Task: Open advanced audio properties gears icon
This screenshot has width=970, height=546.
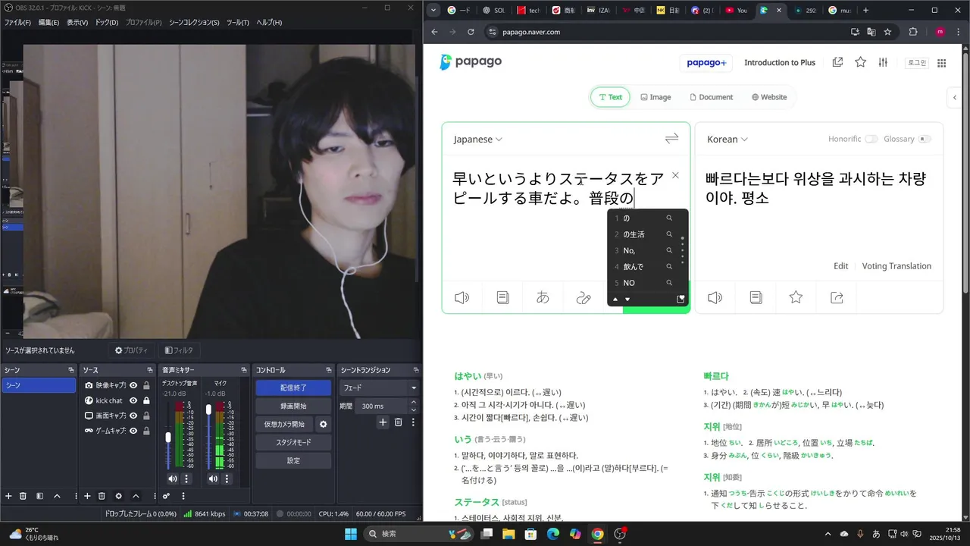Action: pos(166,496)
